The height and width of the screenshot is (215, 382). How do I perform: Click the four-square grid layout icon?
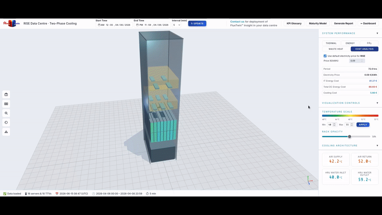point(6,104)
